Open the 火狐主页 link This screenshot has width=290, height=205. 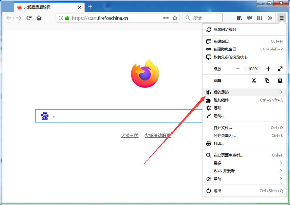tap(130, 135)
